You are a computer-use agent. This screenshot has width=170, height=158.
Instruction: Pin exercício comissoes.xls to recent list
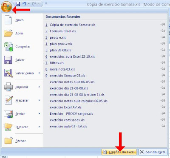coord(163,119)
